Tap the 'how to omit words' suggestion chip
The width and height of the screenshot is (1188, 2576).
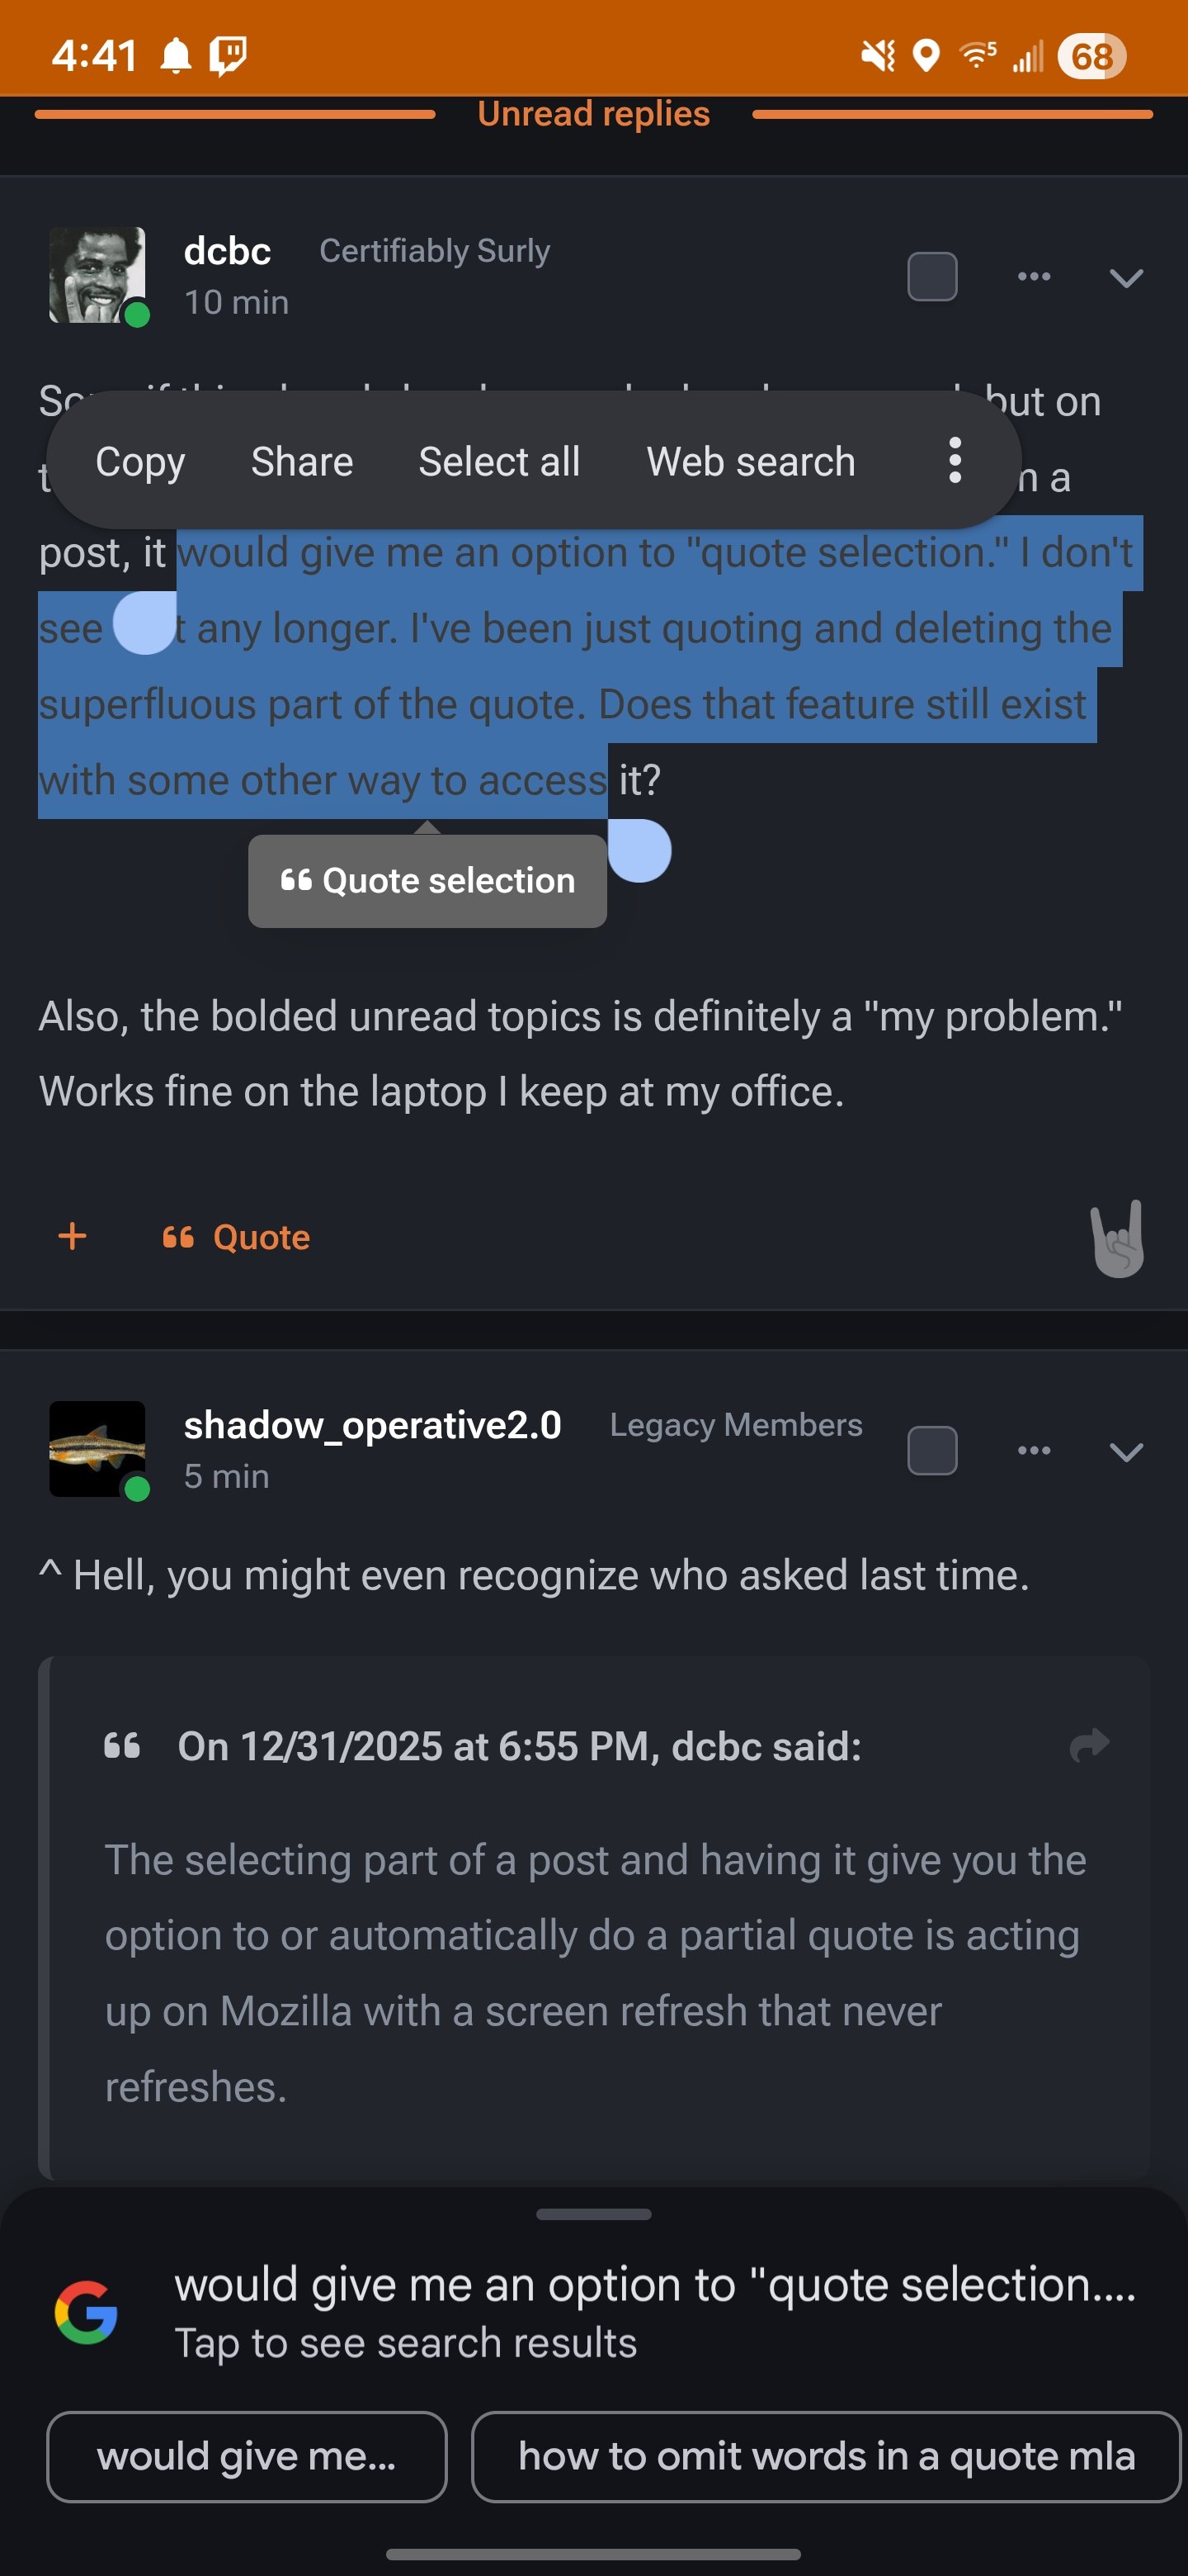(825, 2456)
